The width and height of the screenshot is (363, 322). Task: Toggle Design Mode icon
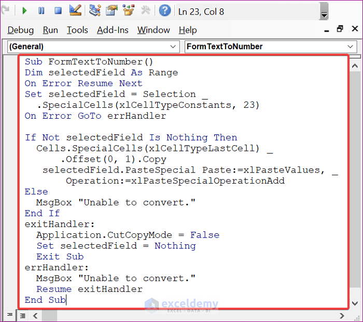76,10
